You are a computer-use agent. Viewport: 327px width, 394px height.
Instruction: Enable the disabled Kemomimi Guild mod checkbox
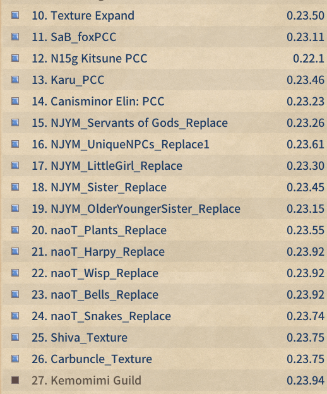pos(15,381)
